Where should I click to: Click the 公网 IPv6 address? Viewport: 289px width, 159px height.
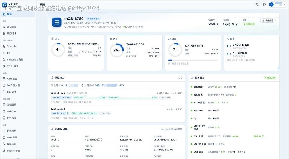pos(109,85)
